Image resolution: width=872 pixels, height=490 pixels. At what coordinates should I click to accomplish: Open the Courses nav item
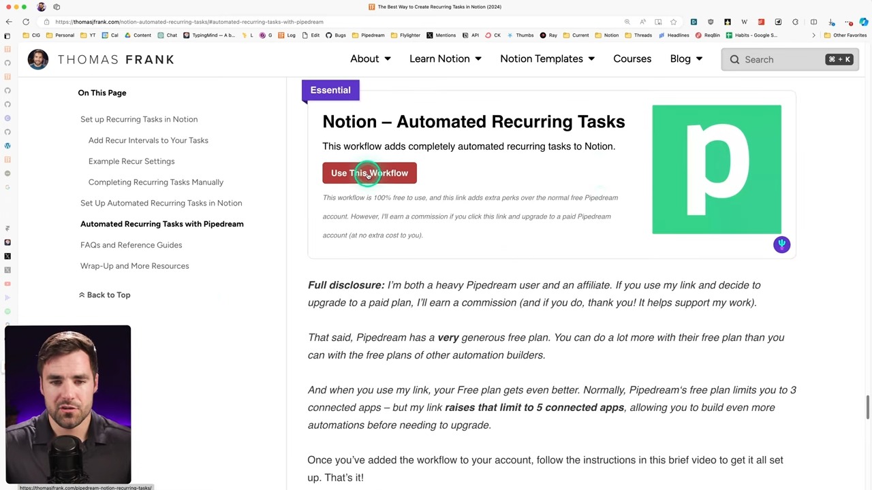tap(632, 59)
